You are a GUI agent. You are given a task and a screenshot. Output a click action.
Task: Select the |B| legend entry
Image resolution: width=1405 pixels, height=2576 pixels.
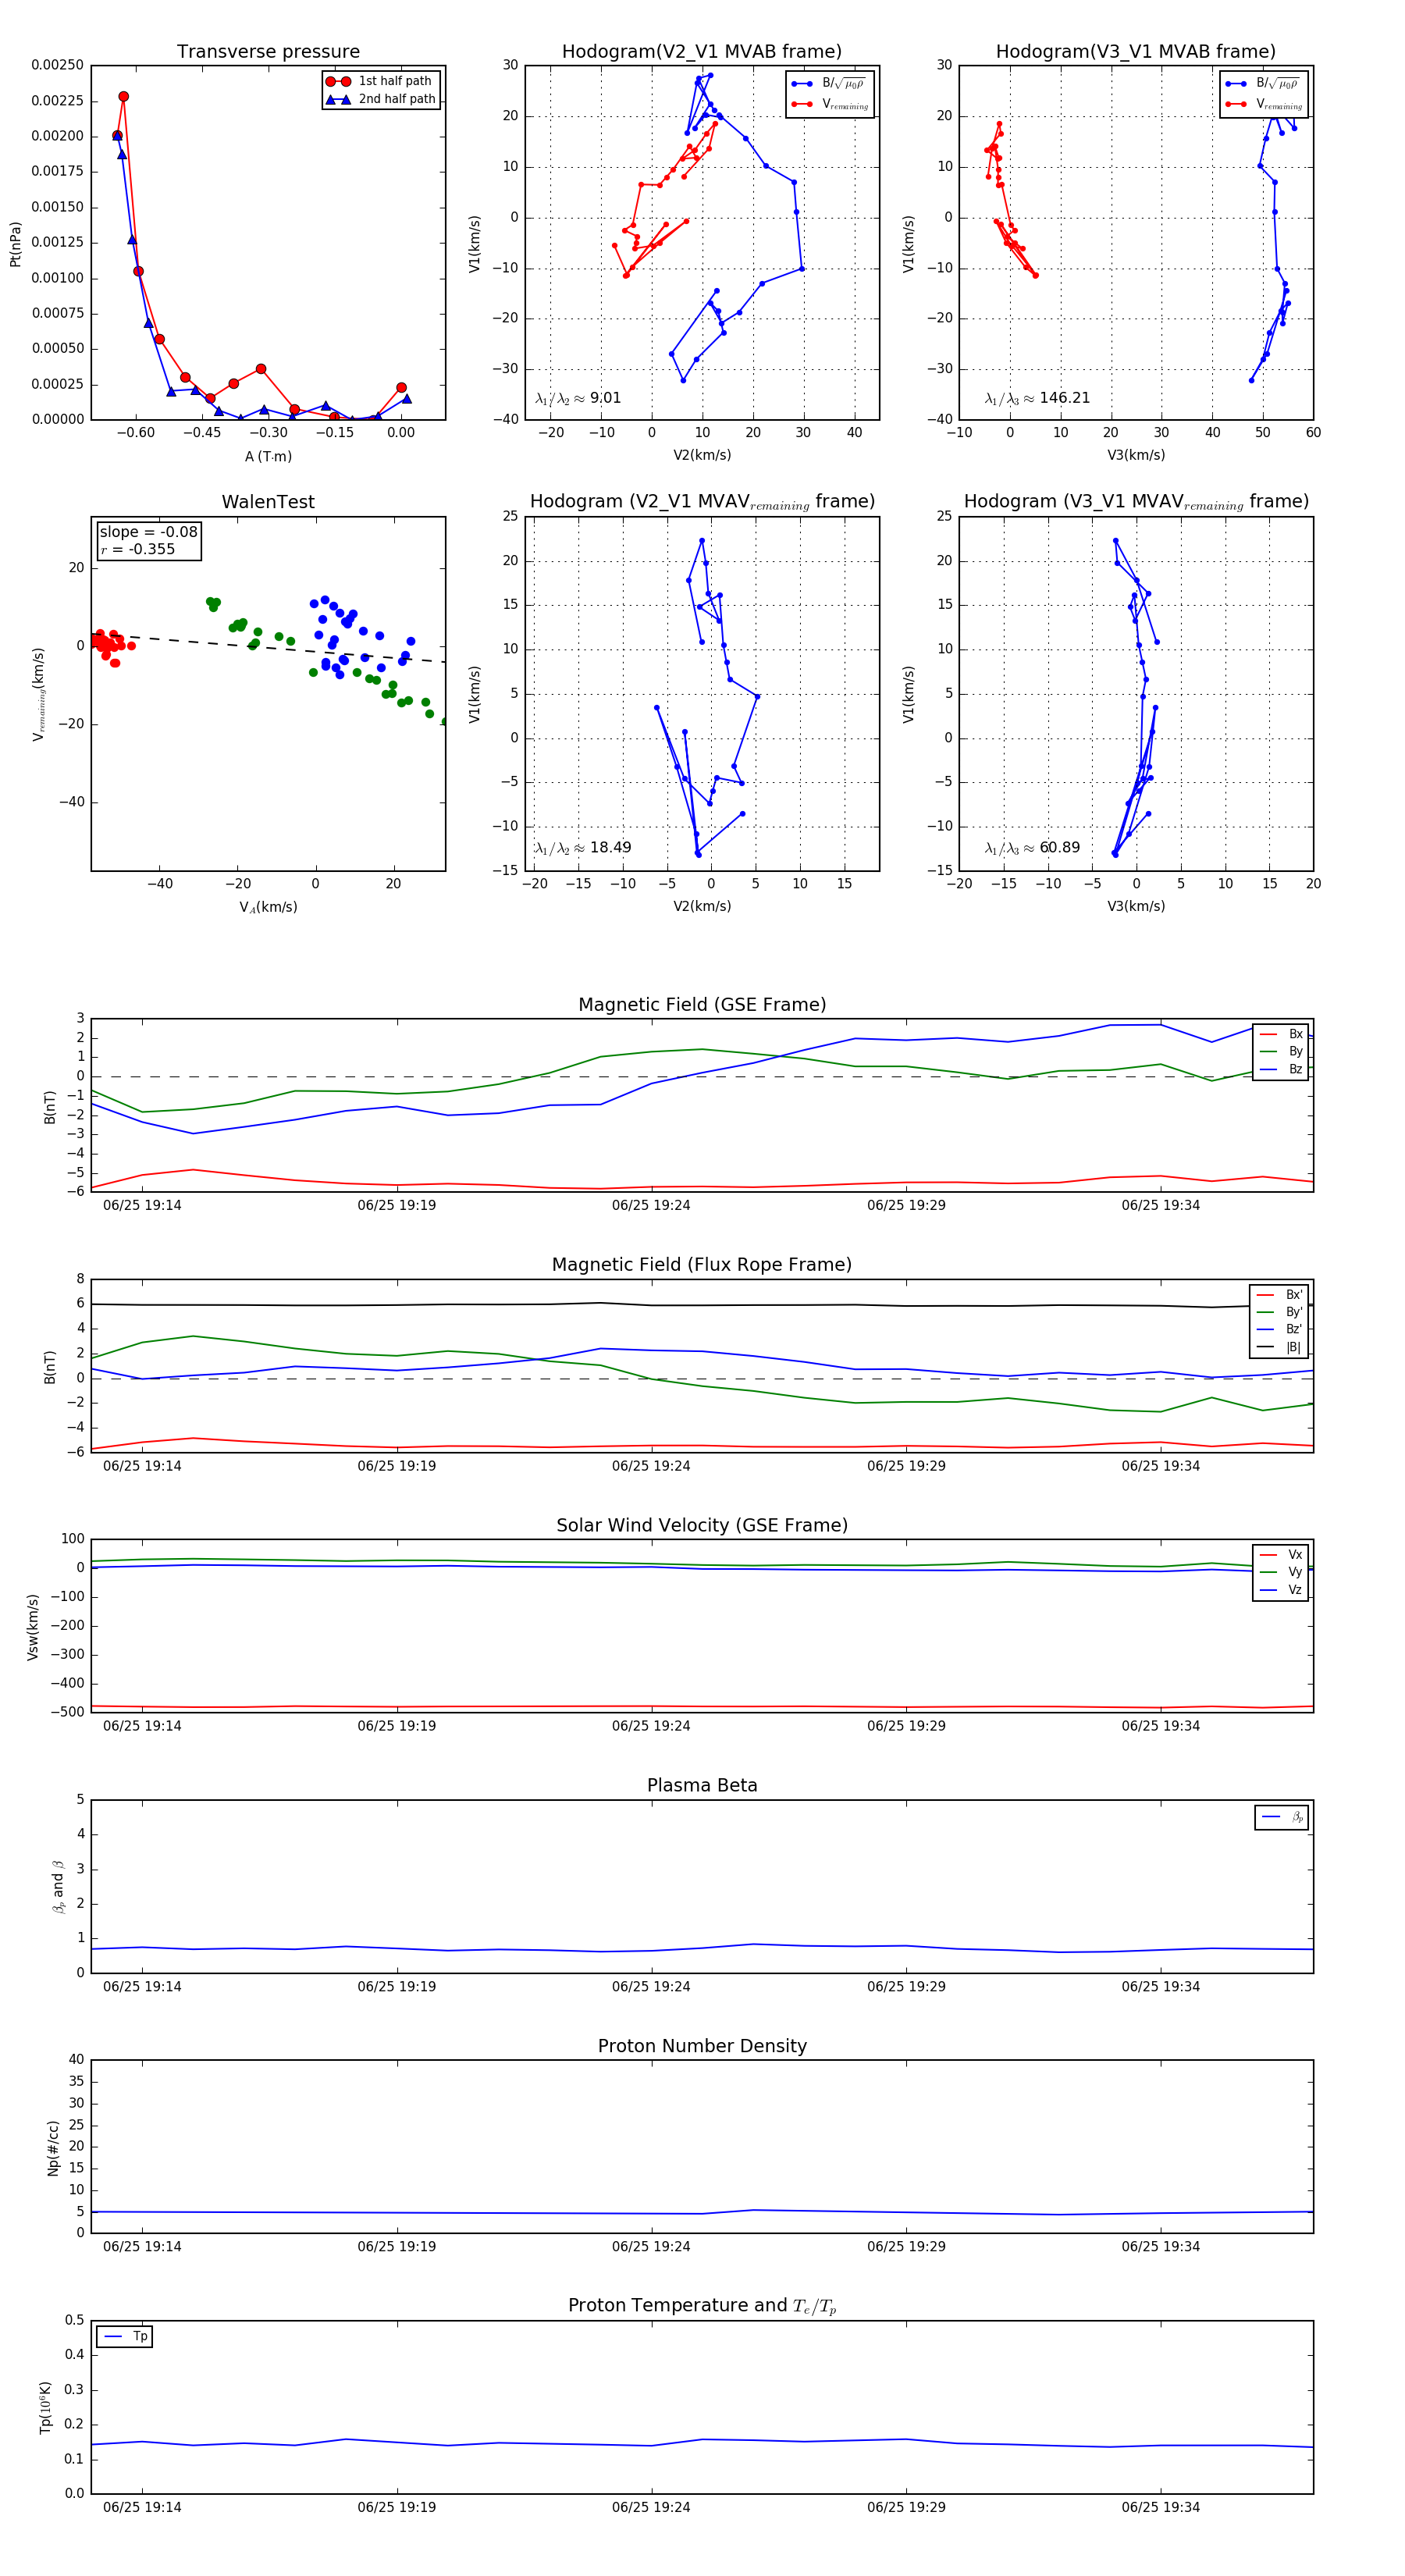click(1279, 1347)
